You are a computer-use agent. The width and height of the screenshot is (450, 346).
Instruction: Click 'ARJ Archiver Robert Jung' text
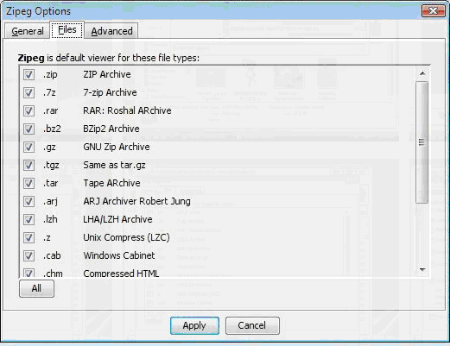(136, 201)
